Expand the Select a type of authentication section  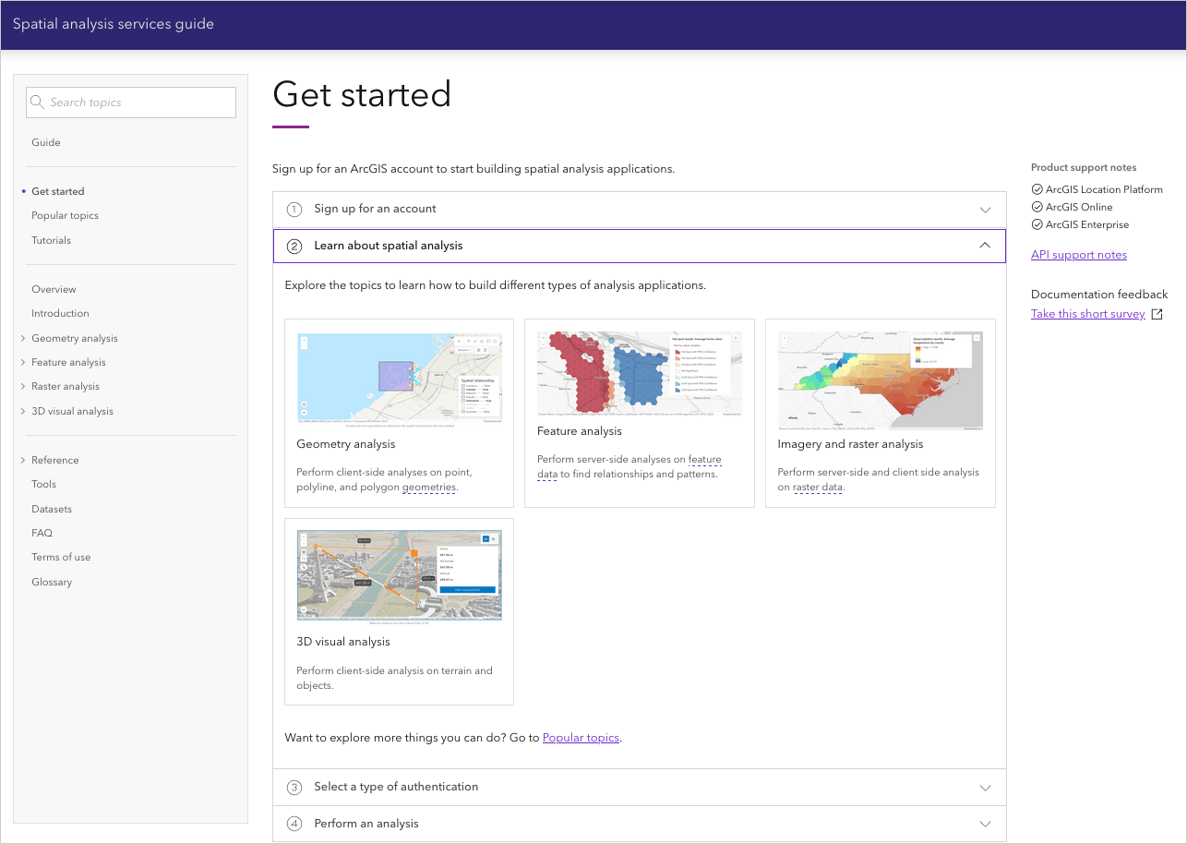coord(984,787)
